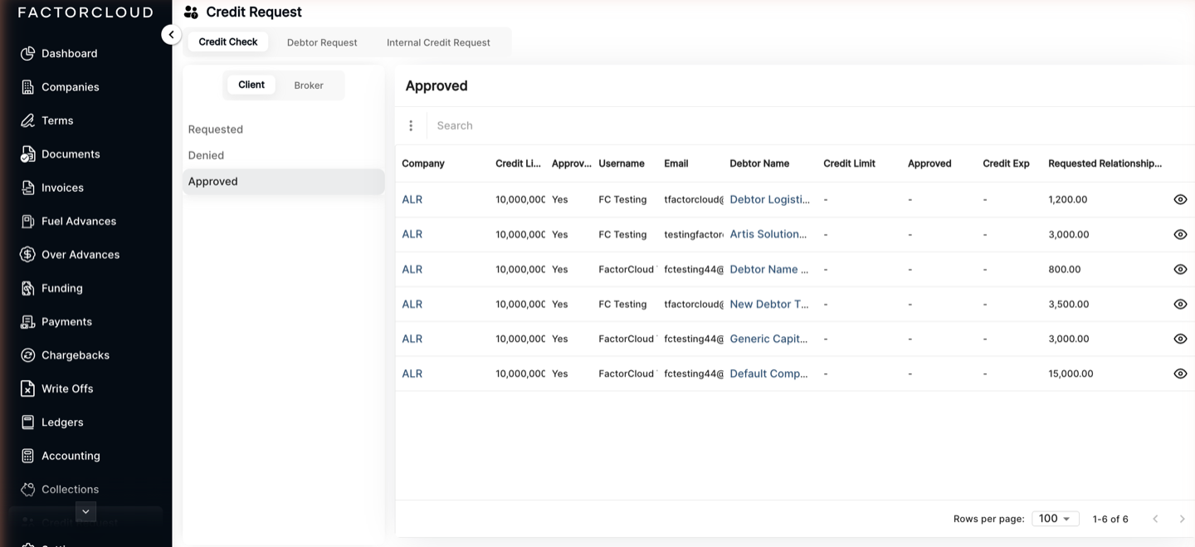
Task: Switch to the Internal Credit Request tab
Action: [438, 42]
